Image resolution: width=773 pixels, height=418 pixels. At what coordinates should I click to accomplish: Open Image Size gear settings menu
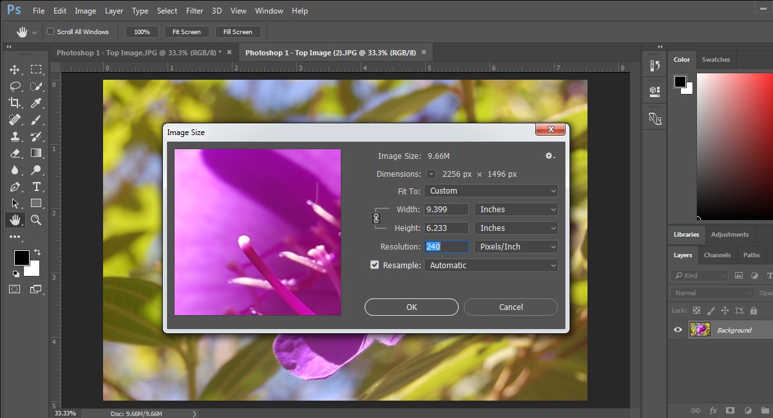tap(549, 156)
